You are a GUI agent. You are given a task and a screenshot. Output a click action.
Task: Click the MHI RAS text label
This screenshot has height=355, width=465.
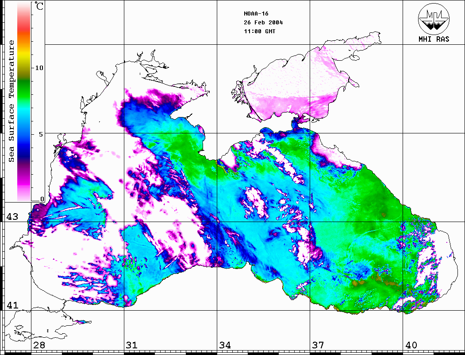(434, 39)
